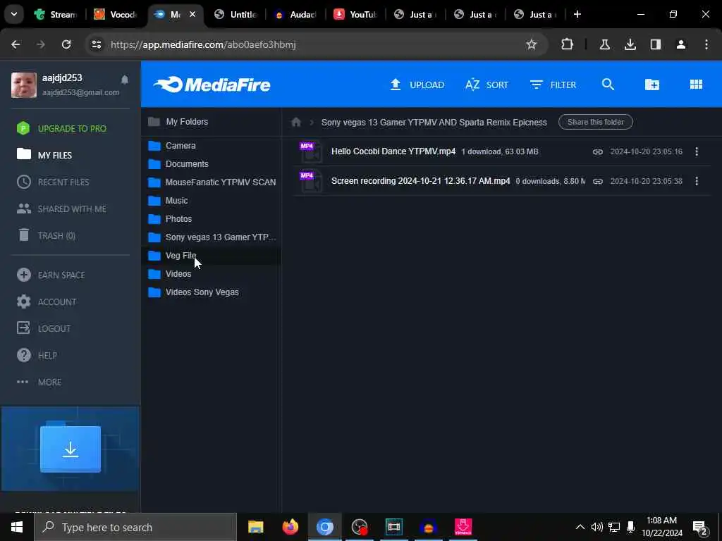Open browser extensions icon
The width and height of the screenshot is (722, 541).
point(568,44)
